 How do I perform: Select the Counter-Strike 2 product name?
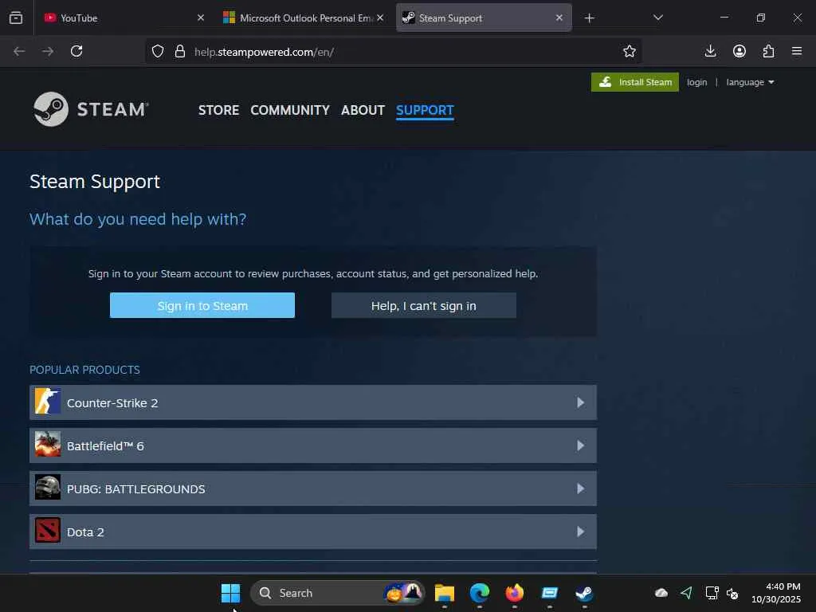[112, 402]
